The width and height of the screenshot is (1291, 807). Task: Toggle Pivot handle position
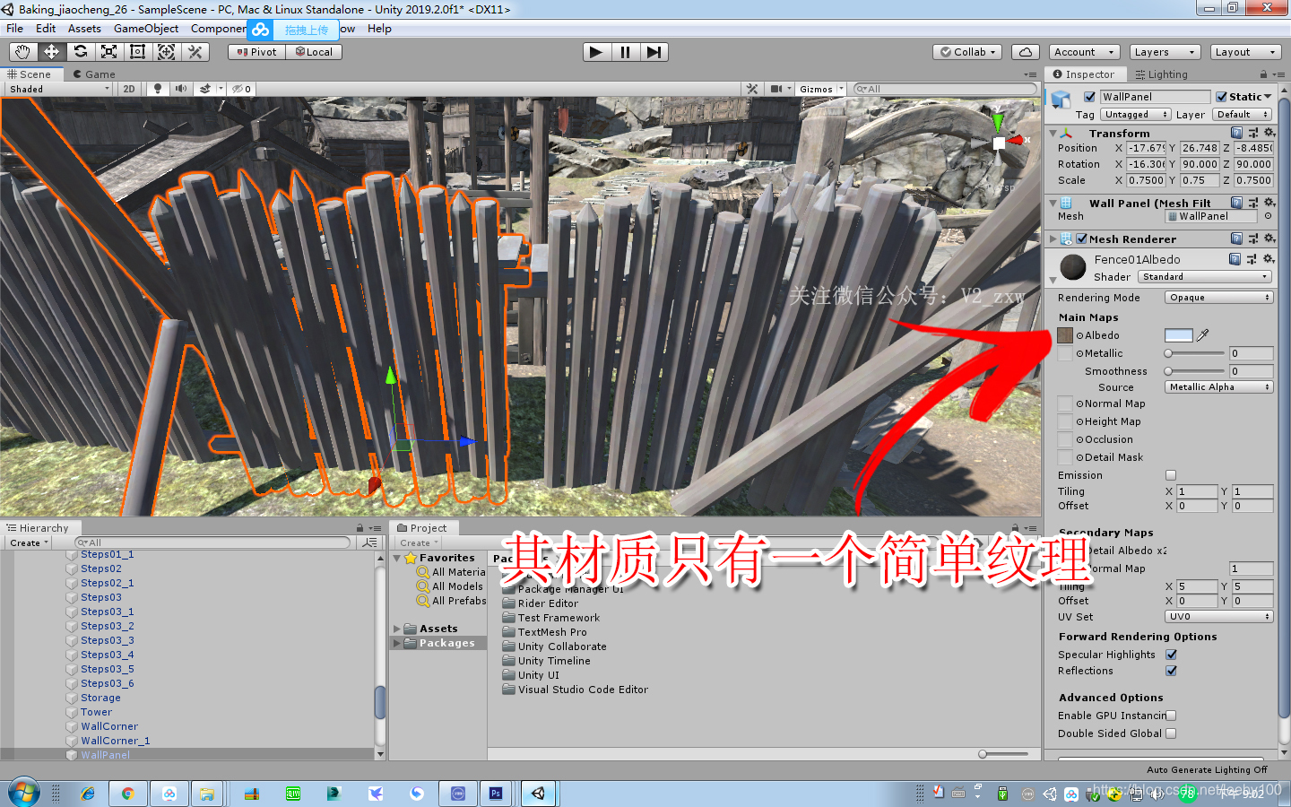tap(256, 52)
